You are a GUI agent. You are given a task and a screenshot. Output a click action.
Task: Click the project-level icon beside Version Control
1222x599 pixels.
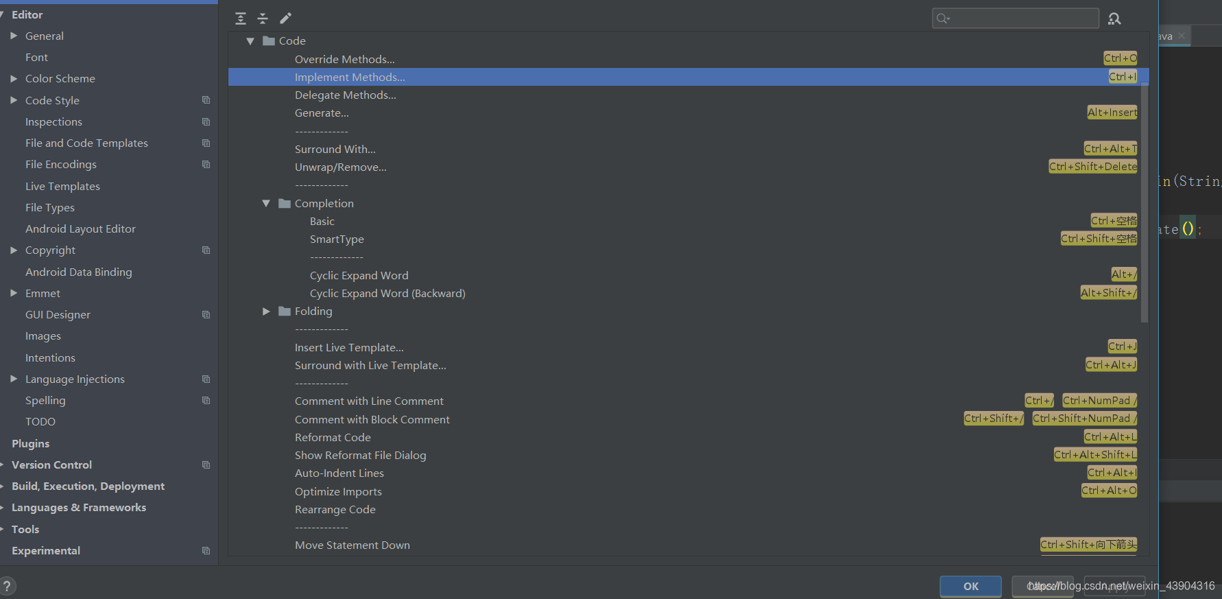tap(206, 465)
